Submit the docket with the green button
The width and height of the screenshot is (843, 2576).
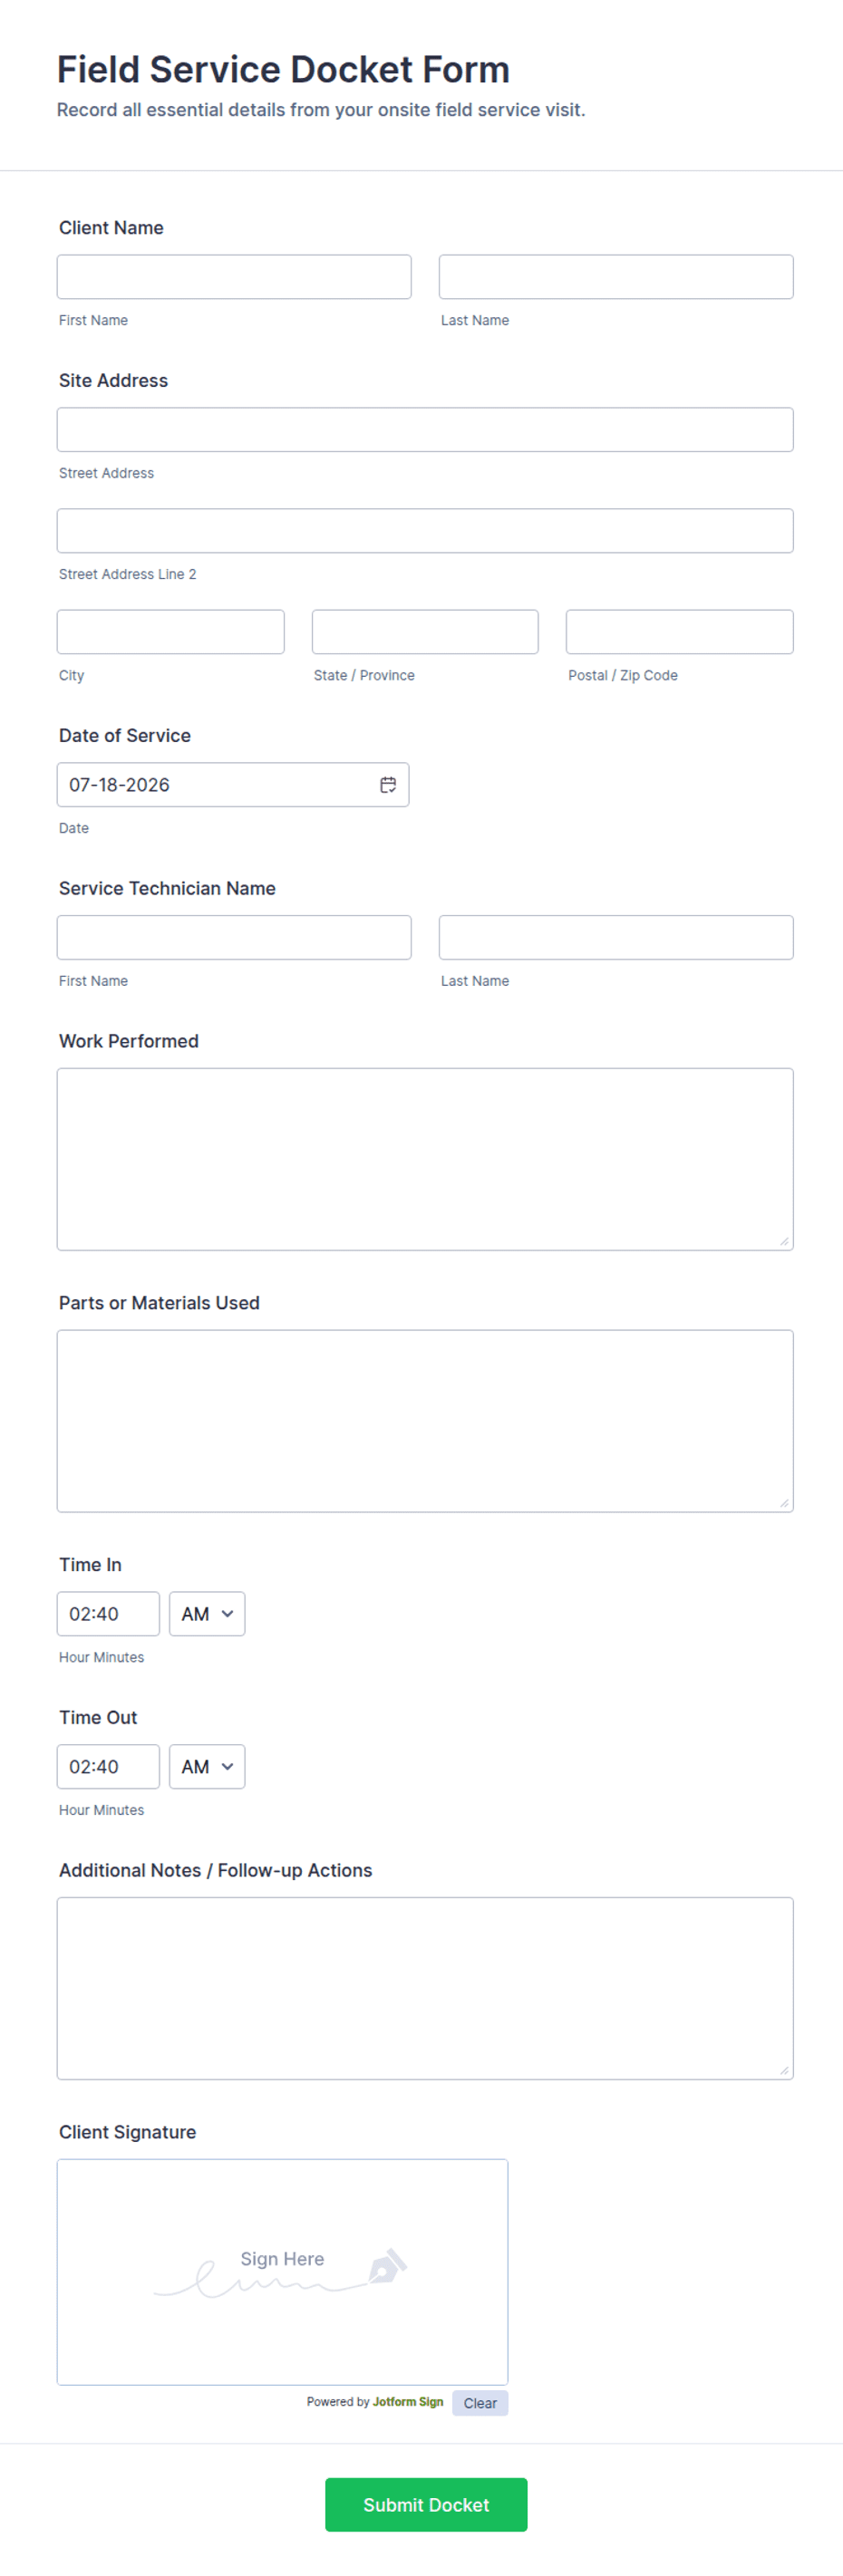pos(426,2505)
